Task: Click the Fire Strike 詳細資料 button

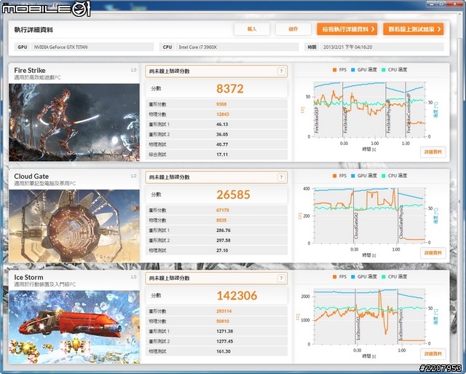Action: 433,152
